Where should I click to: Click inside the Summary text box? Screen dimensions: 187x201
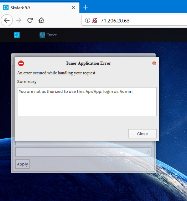click(x=87, y=102)
